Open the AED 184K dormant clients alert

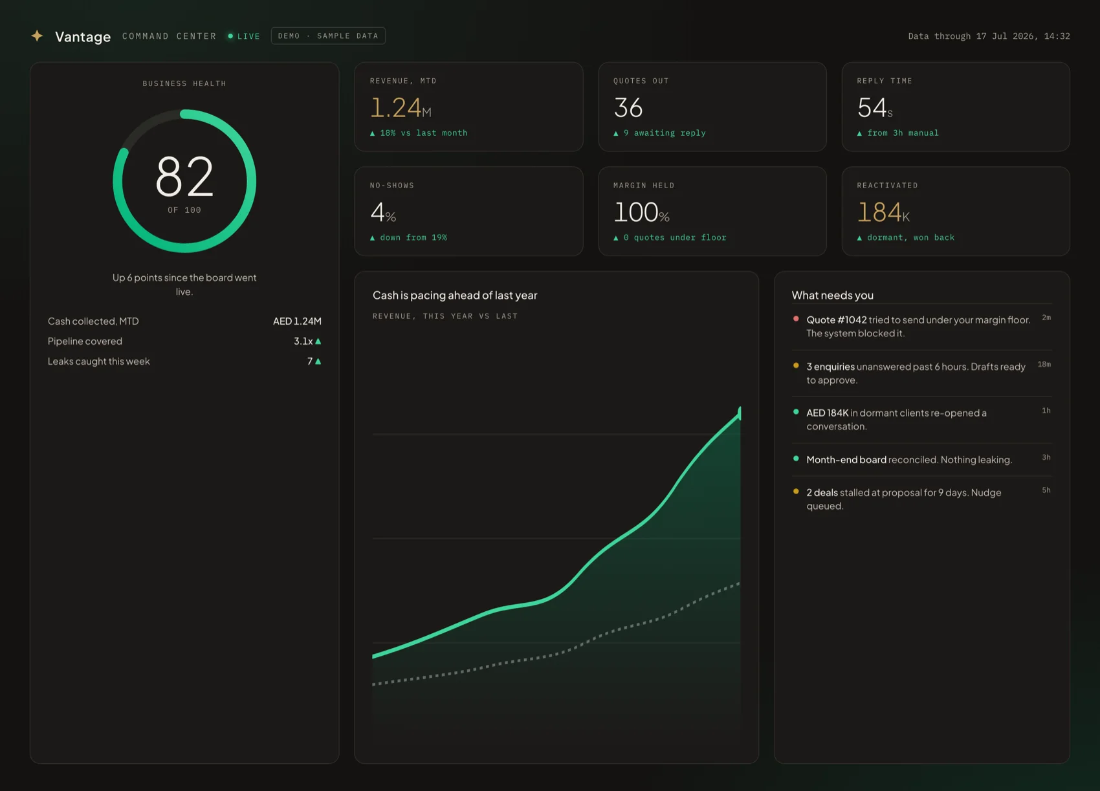click(x=922, y=420)
